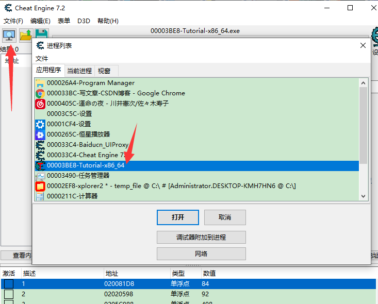378x304 pixels.
Task: Click the process list vertical scrollbar thumb
Action: (x=363, y=126)
